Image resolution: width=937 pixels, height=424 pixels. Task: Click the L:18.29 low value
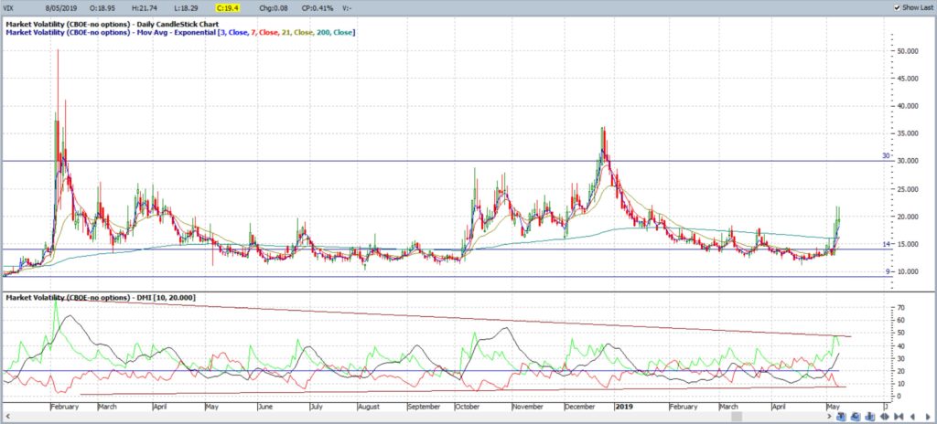pyautogui.click(x=188, y=7)
